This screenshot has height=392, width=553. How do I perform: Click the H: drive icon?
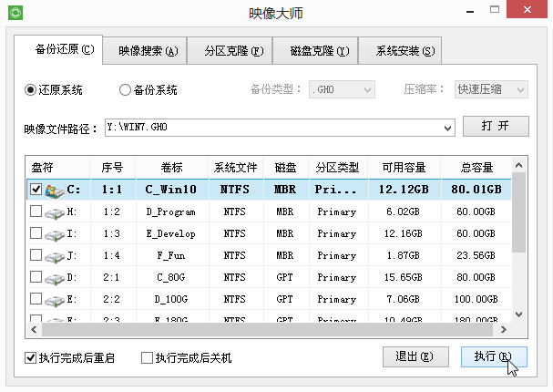pyautogui.click(x=54, y=211)
